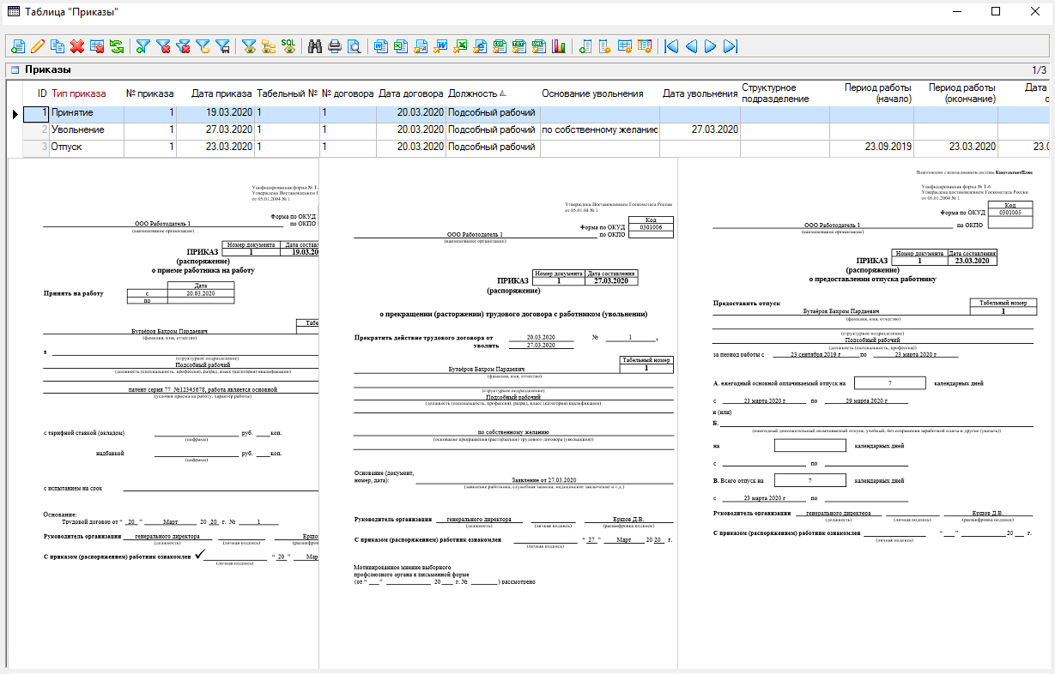
Task: Delete record using the red X icon
Action: [x=77, y=46]
